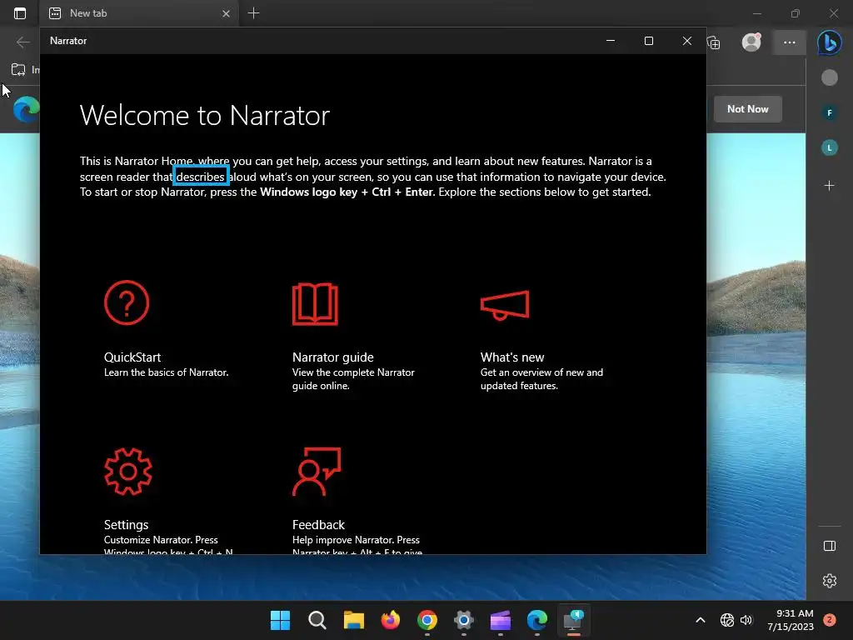This screenshot has height=640, width=853.
Task: Click the Not Now button in Edge
Action: click(x=747, y=109)
